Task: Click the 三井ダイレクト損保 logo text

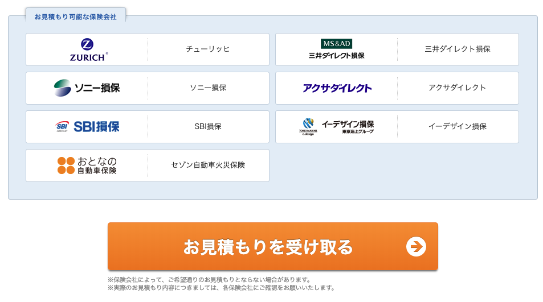Action: tap(336, 56)
